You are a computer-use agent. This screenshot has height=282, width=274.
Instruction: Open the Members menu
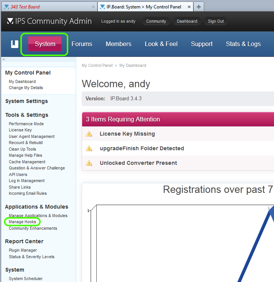coord(119,44)
